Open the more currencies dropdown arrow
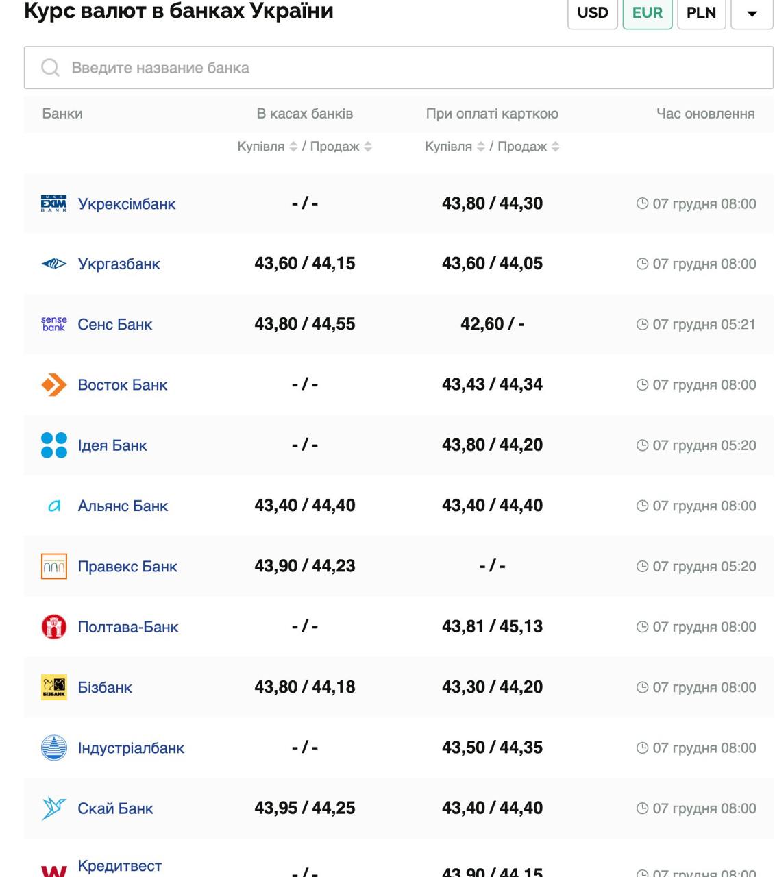 click(x=752, y=13)
